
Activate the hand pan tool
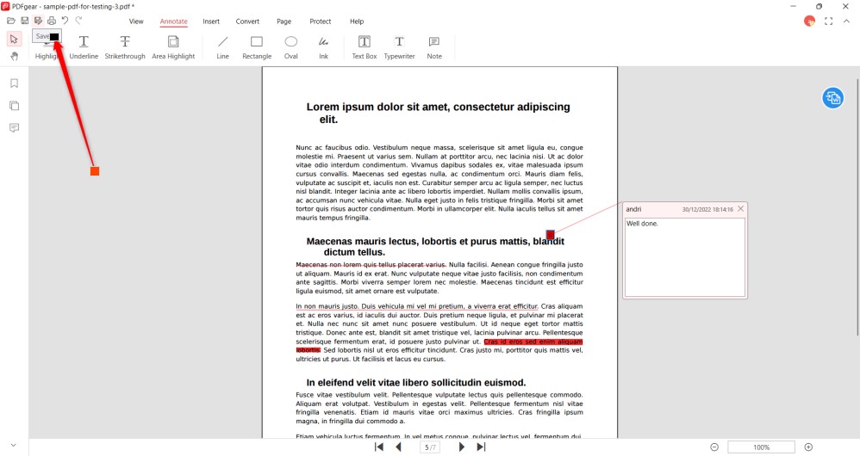14,57
